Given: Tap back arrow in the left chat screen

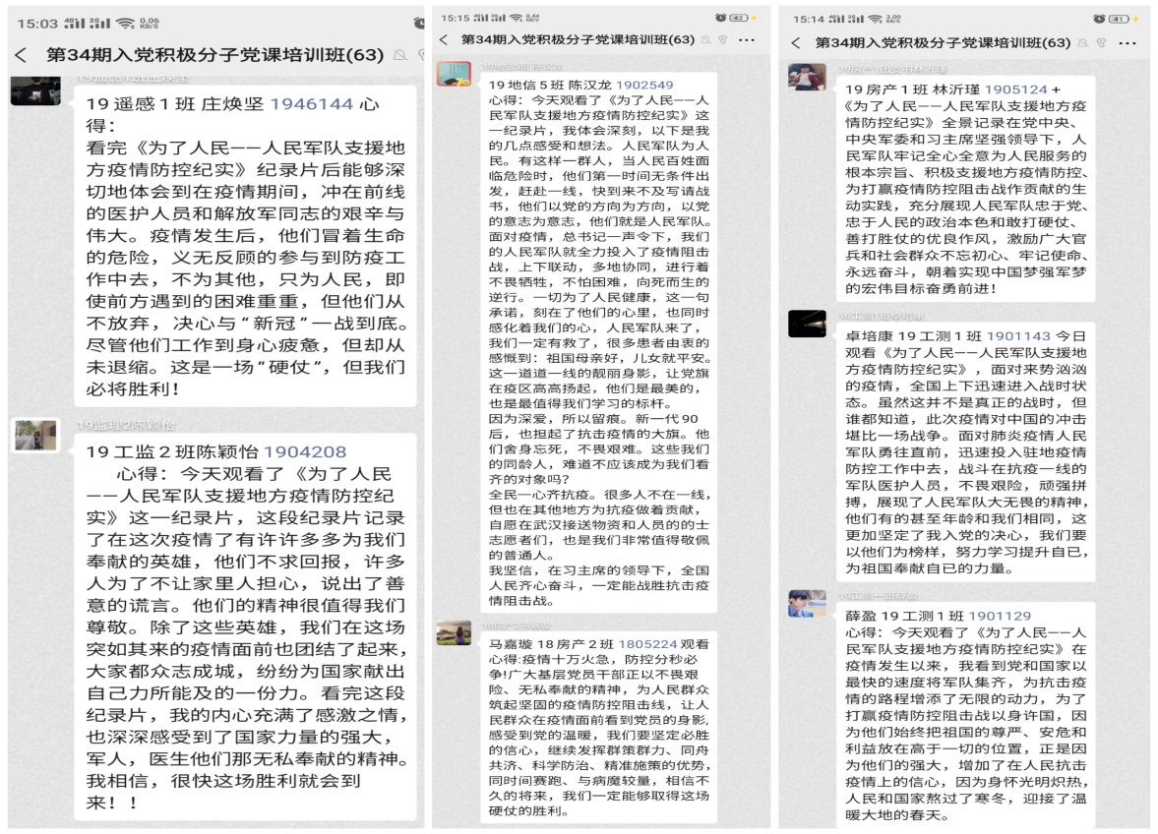Looking at the screenshot, I should [x=22, y=55].
